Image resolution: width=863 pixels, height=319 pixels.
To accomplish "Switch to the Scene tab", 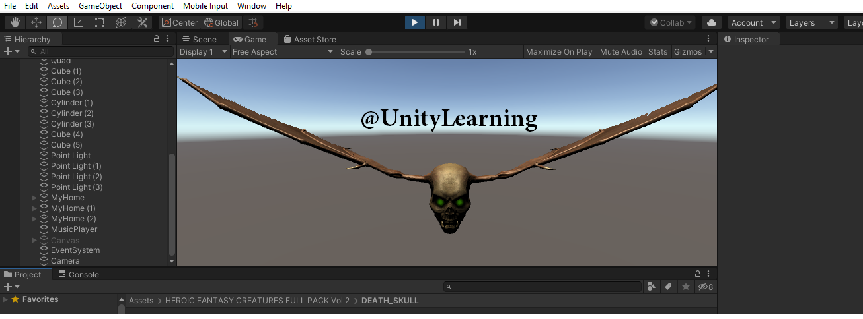I will [x=200, y=39].
